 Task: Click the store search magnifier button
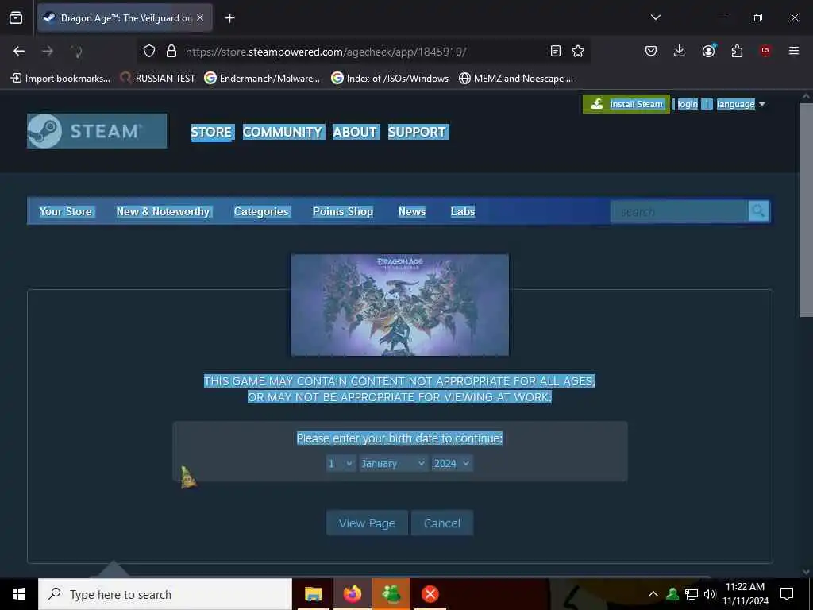point(758,211)
